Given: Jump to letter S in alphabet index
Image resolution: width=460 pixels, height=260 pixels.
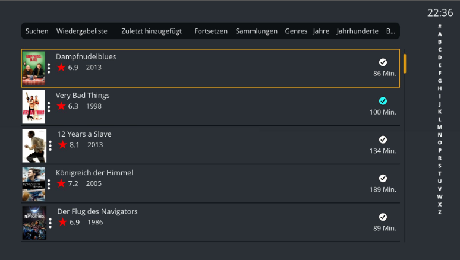Looking at the screenshot, I should [440, 166].
